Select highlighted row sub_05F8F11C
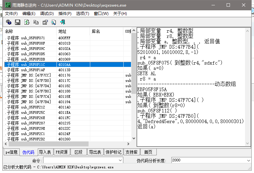Screen dimensions: 254x173 (67, 65)
